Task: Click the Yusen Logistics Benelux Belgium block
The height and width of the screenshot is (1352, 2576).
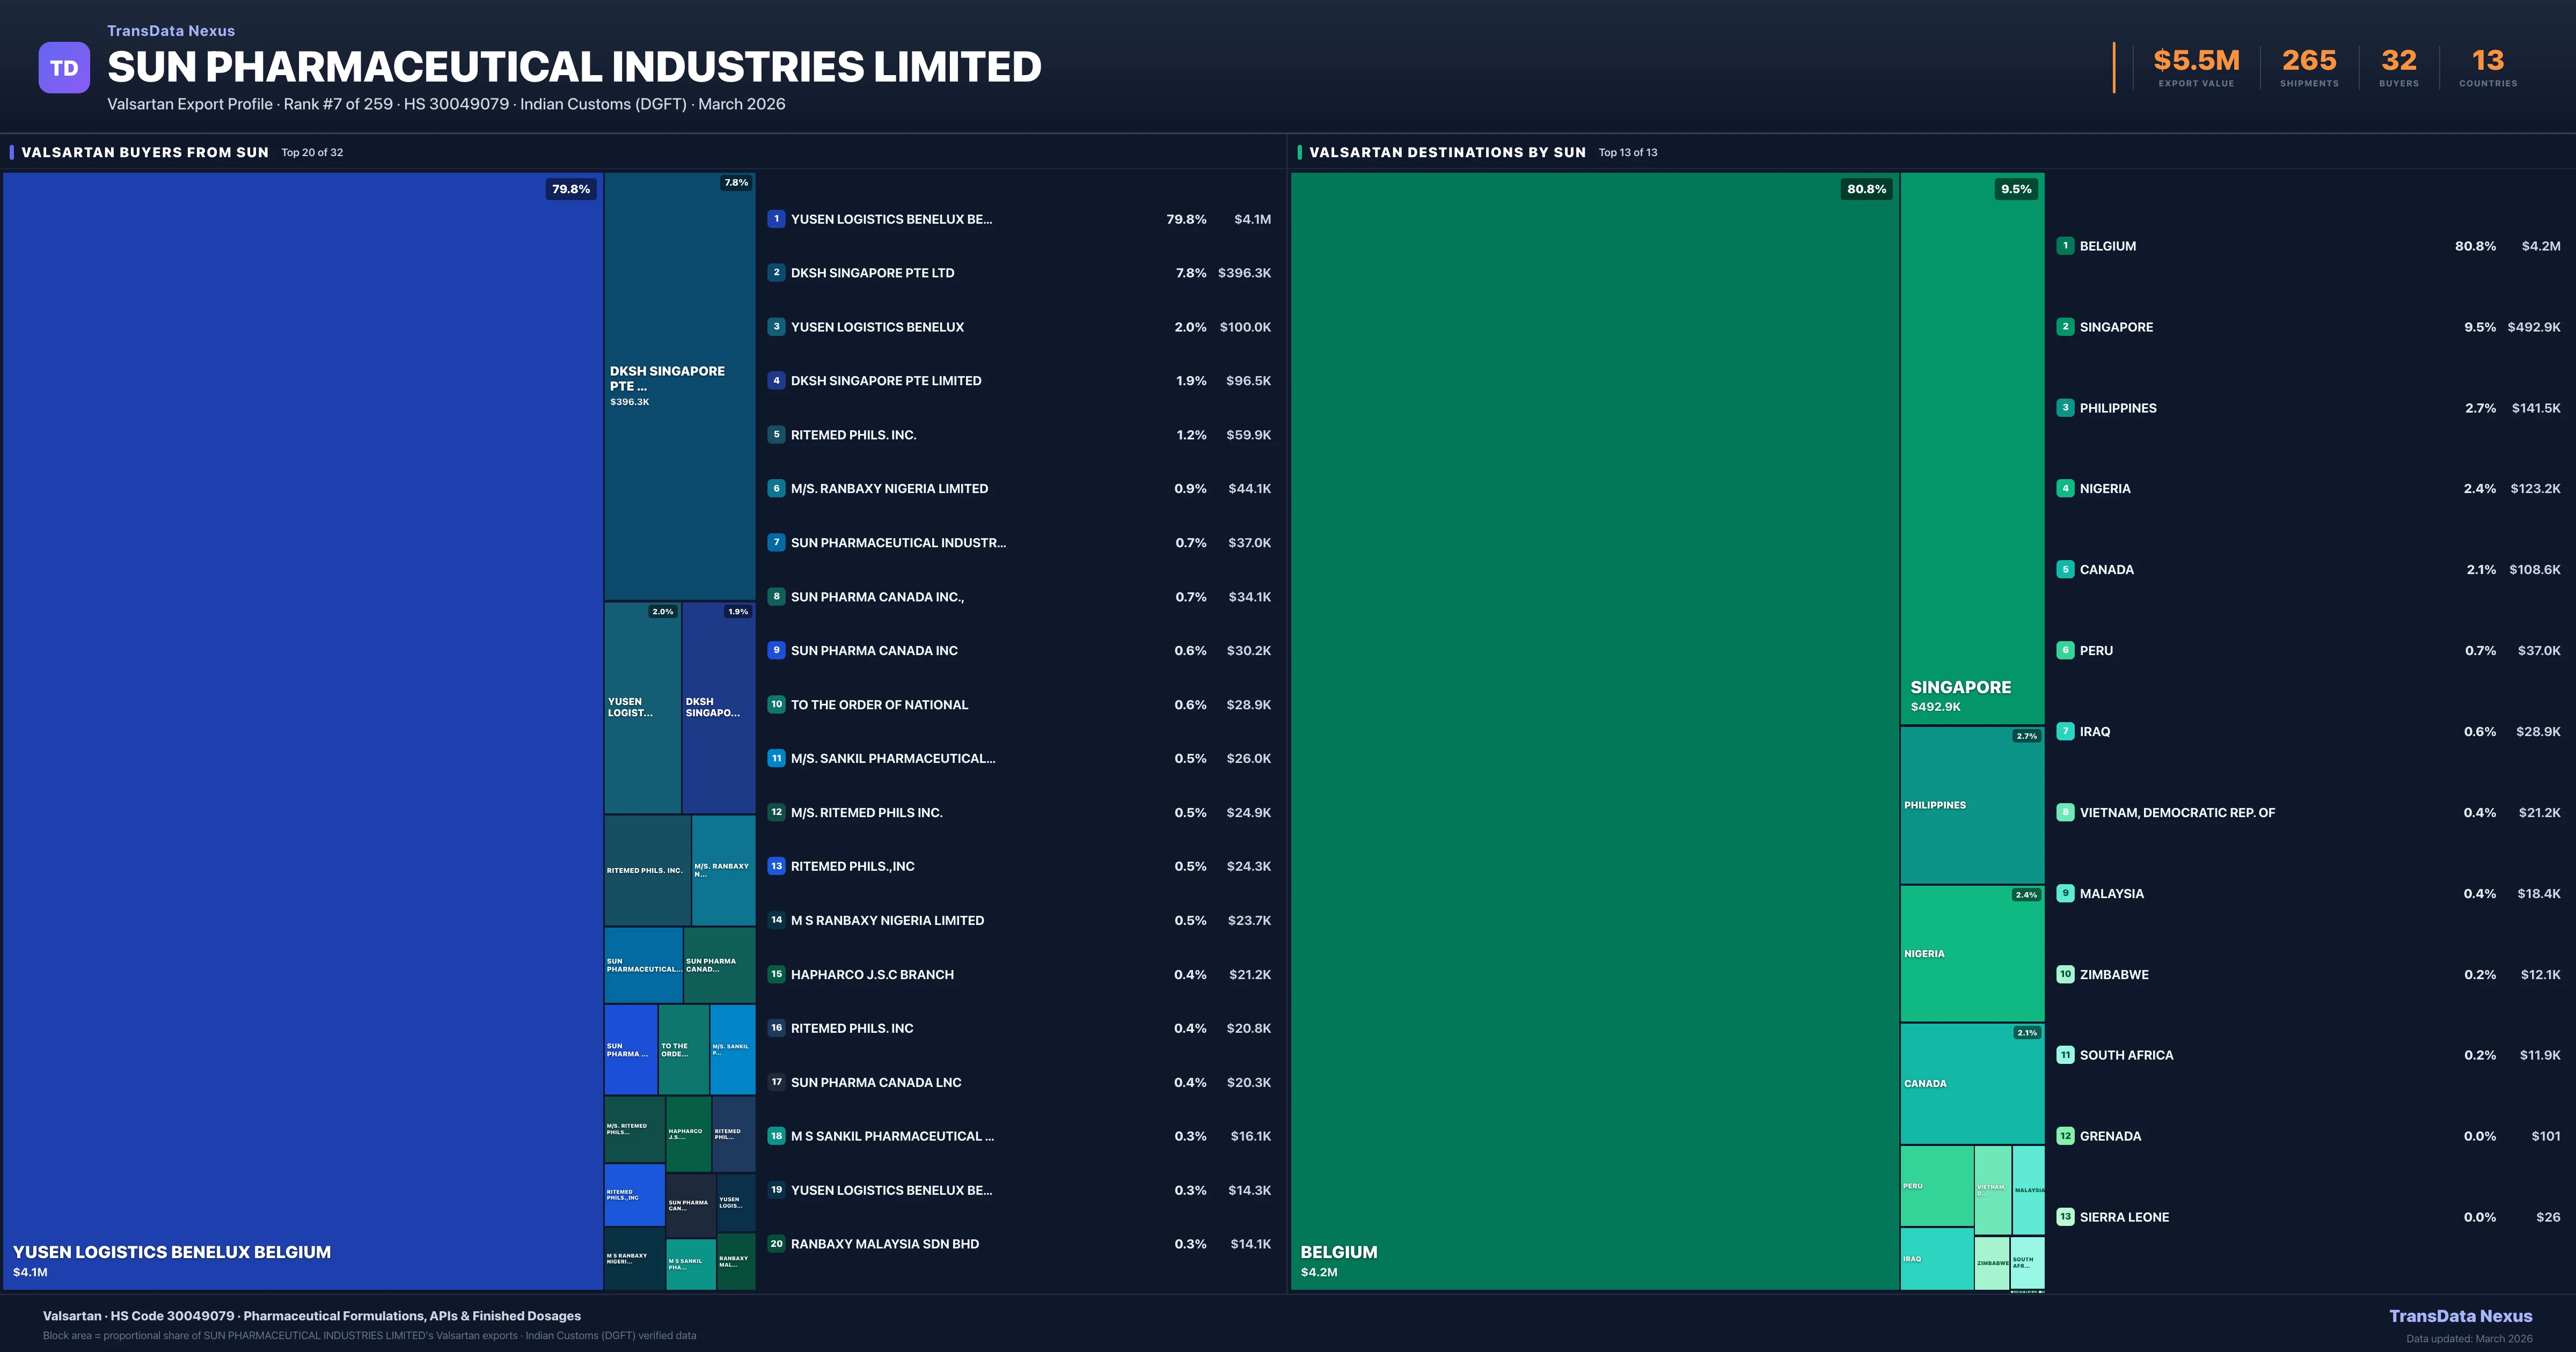Action: [302, 730]
